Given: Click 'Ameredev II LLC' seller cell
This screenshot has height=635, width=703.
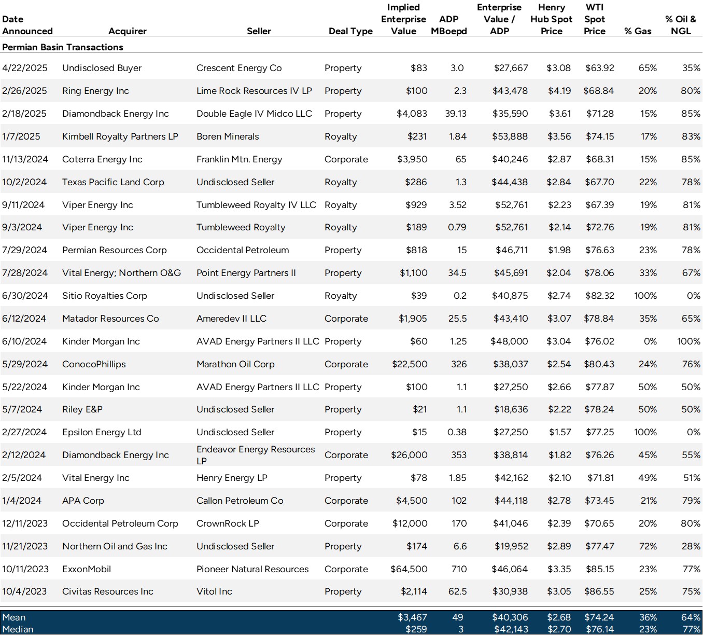Looking at the screenshot, I should point(231,319).
